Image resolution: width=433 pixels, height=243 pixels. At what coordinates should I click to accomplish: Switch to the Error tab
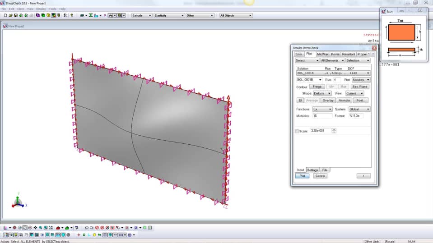(x=299, y=54)
